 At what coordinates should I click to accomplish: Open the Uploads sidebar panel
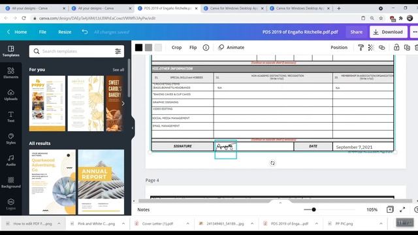point(10,95)
